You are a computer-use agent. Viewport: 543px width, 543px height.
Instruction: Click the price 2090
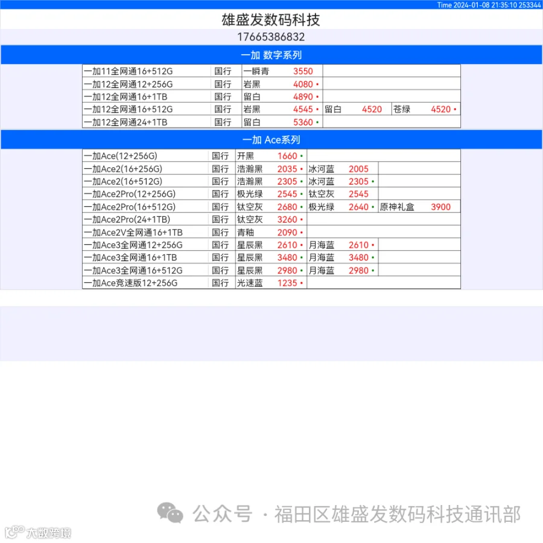click(287, 232)
